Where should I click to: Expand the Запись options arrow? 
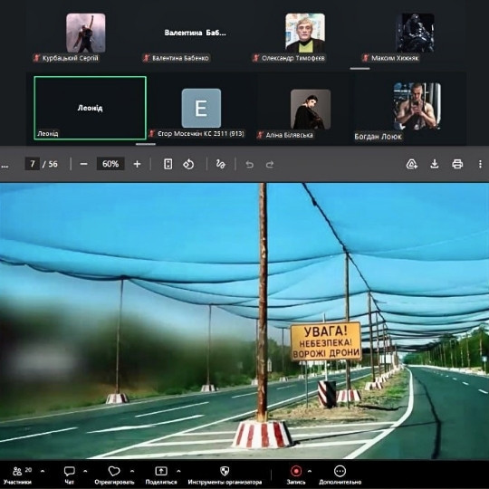310,471
